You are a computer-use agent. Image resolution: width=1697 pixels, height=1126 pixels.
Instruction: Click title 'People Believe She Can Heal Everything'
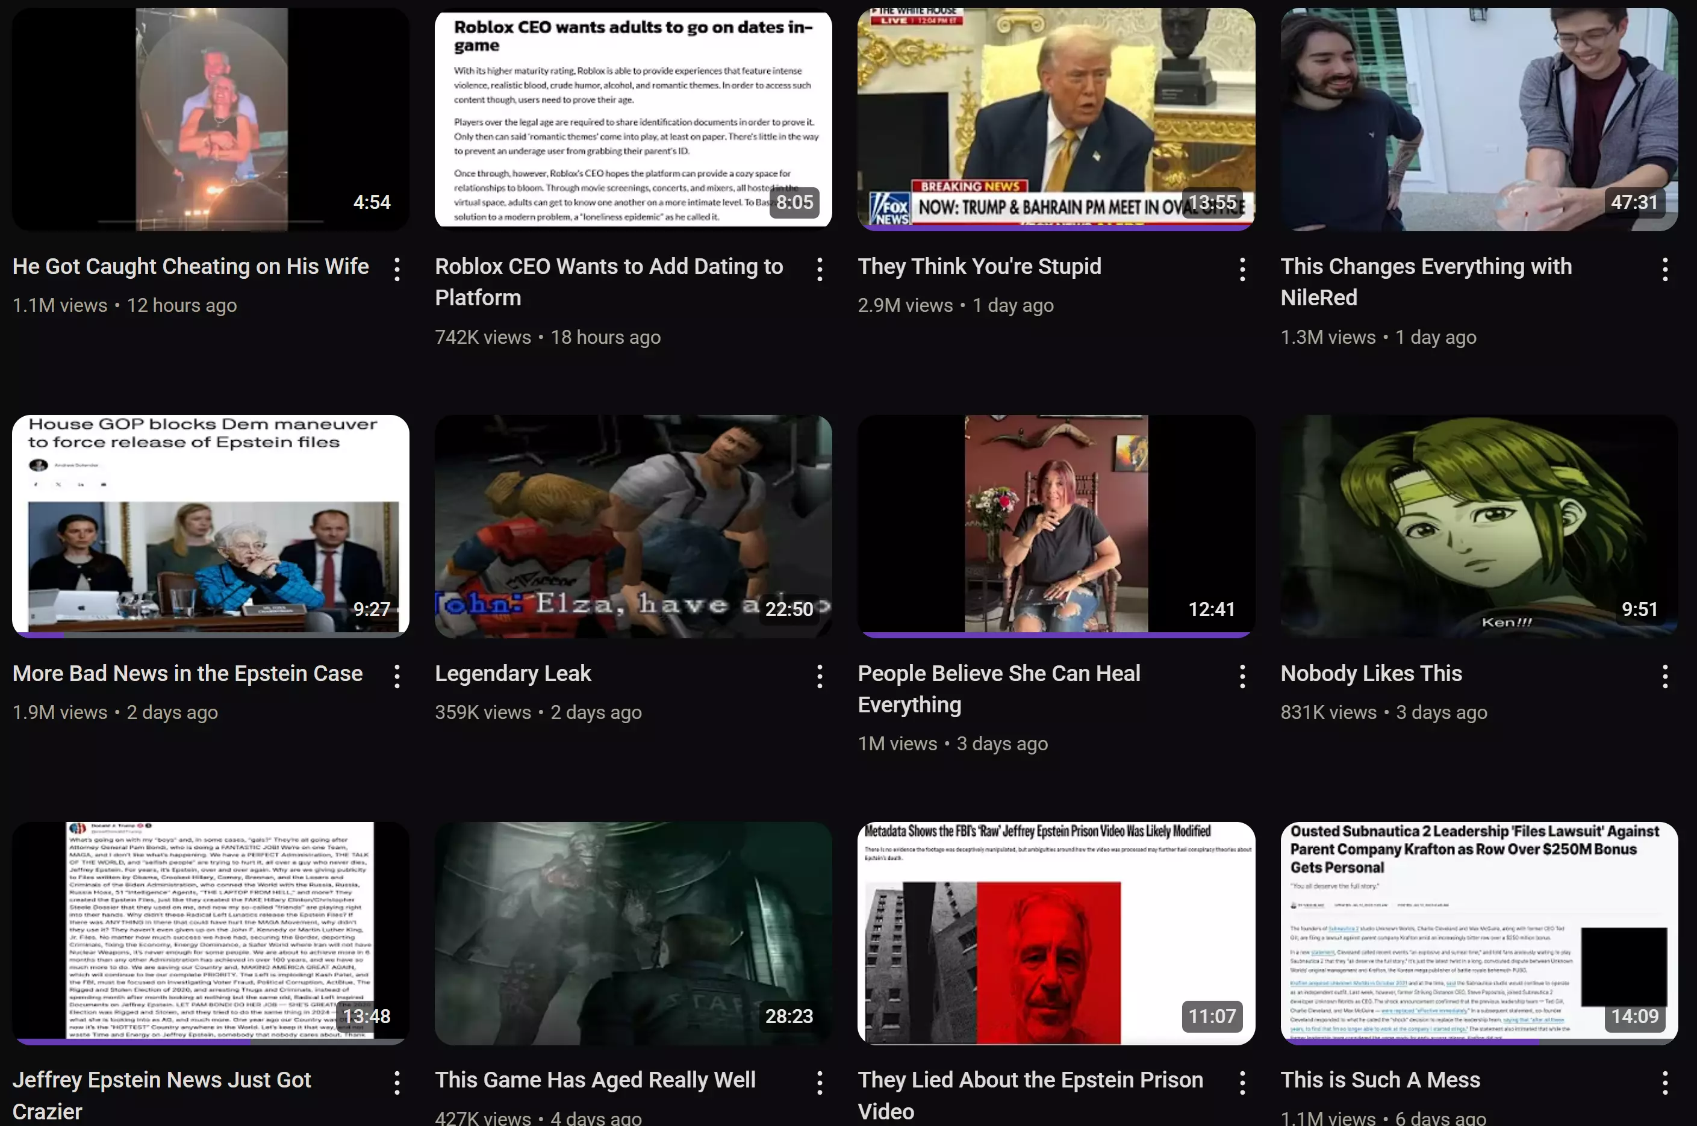coord(999,689)
